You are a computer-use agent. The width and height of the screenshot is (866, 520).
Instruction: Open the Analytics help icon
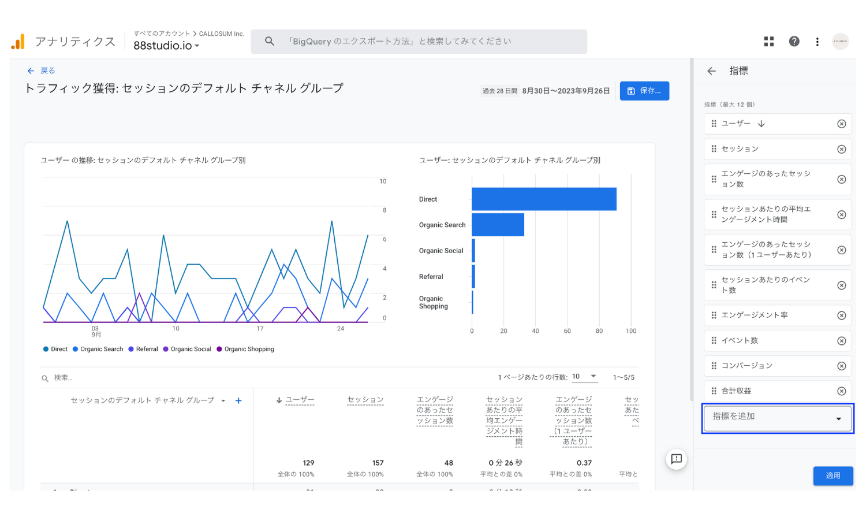point(794,41)
